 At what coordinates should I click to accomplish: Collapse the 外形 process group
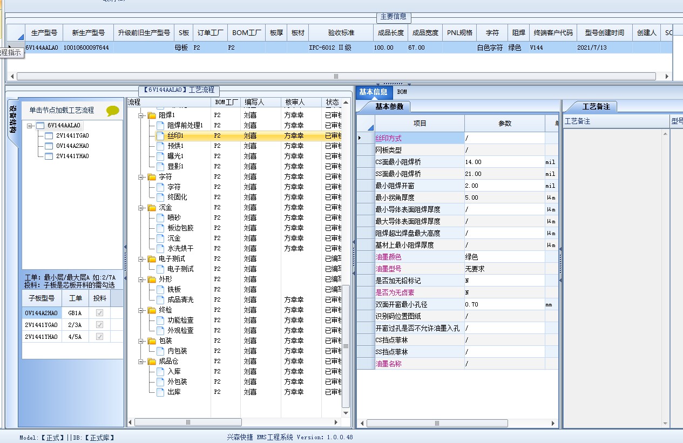point(141,280)
